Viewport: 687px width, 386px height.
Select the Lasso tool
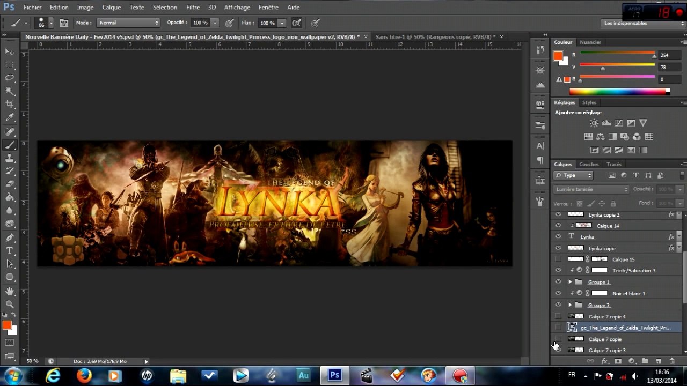10,78
